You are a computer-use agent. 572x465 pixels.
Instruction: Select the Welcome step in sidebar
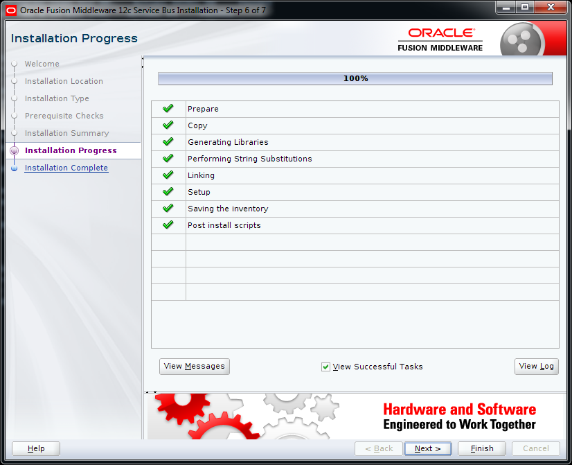42,64
